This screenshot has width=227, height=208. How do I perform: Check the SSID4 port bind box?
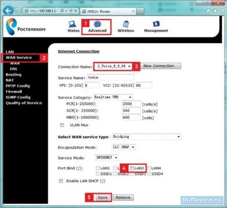tap(149, 174)
